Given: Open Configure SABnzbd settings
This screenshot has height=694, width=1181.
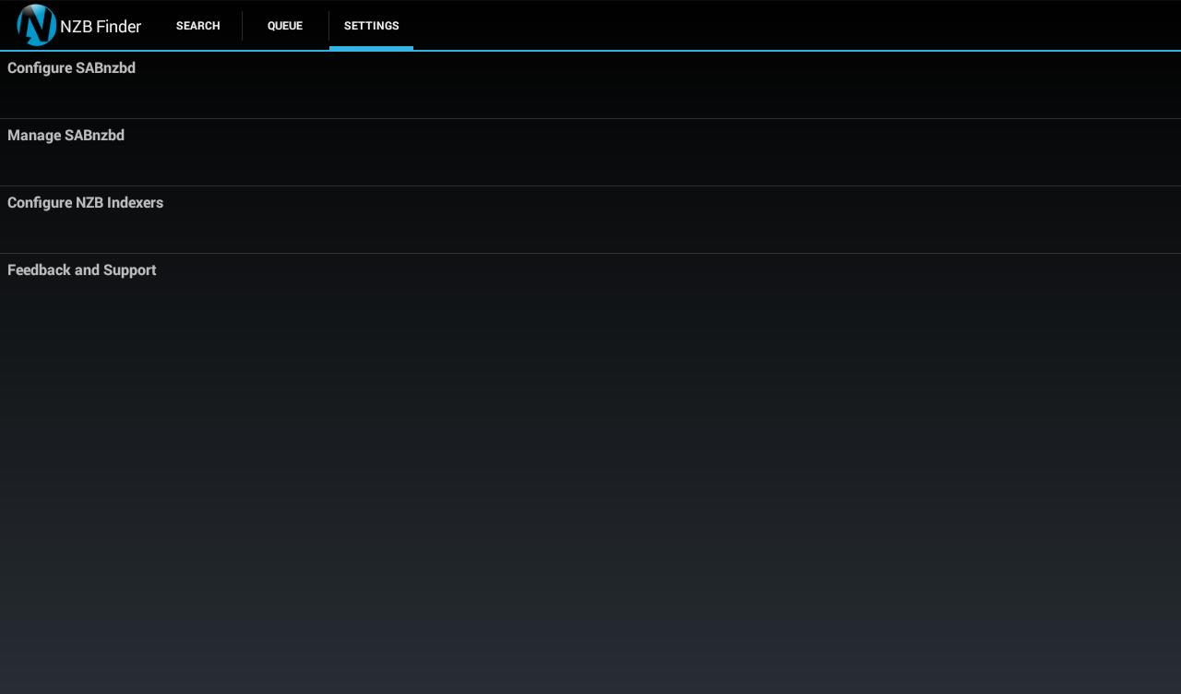Looking at the screenshot, I should pos(590,85).
